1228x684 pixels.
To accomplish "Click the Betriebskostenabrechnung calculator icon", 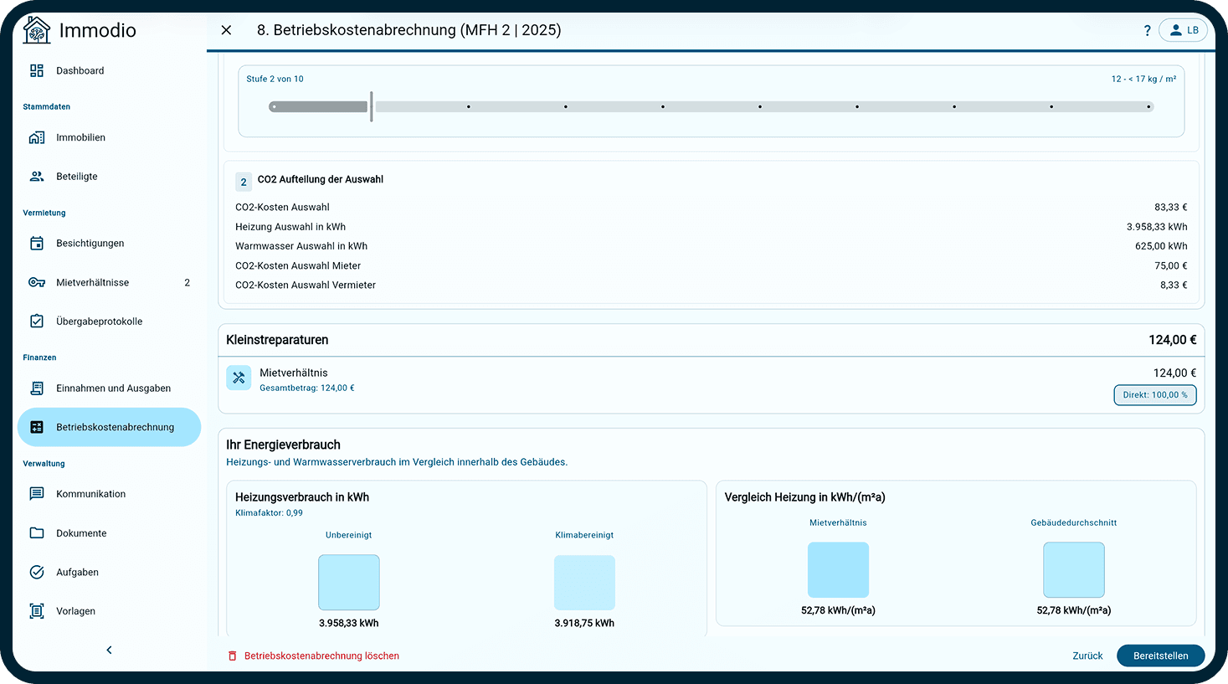I will (x=37, y=427).
